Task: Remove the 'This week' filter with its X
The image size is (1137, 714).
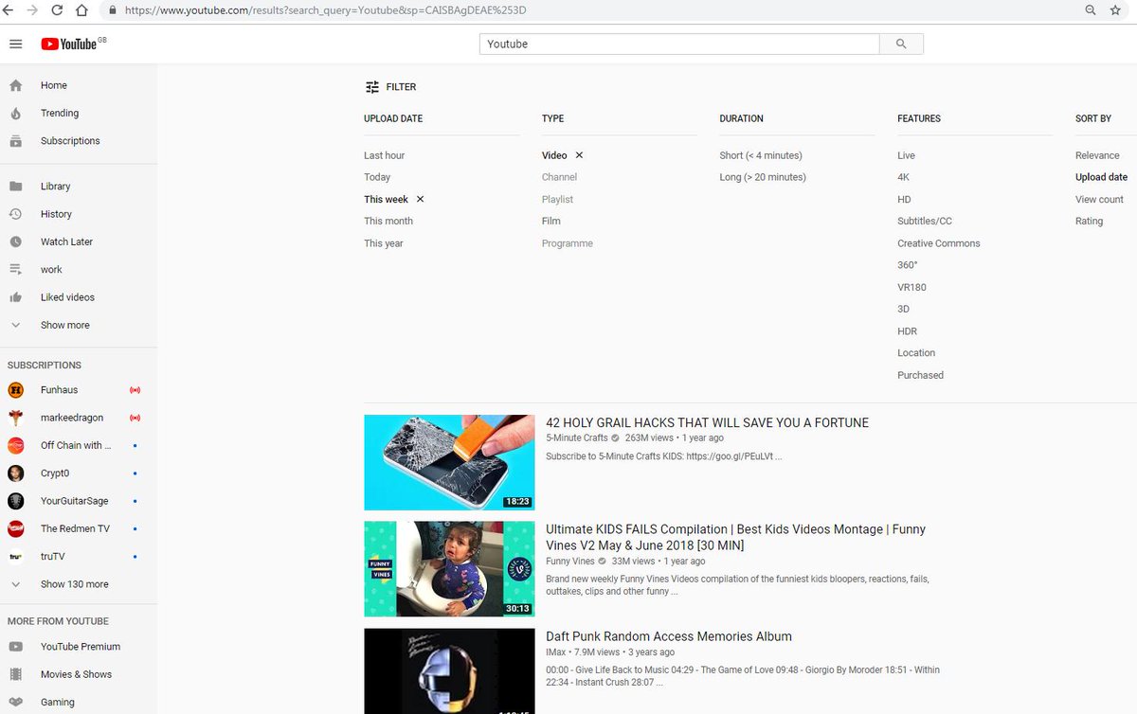Action: click(421, 199)
